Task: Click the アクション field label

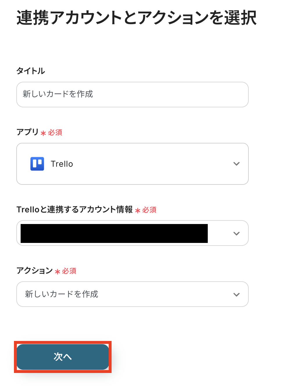Action: pyautogui.click(x=35, y=271)
